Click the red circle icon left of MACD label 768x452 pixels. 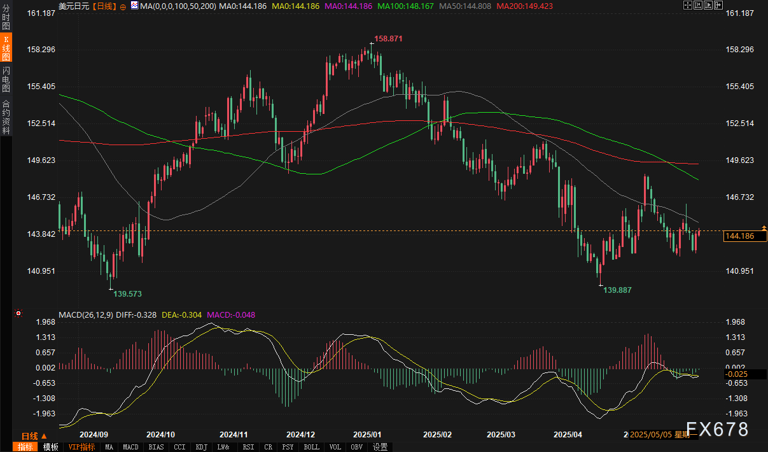18,313
